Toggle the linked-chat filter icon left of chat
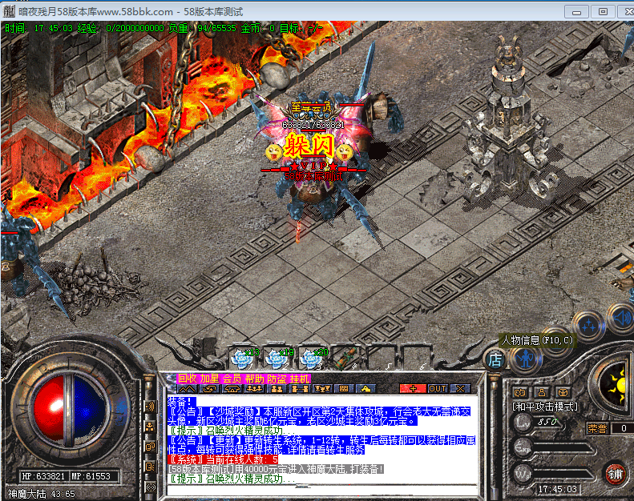 click(151, 447)
